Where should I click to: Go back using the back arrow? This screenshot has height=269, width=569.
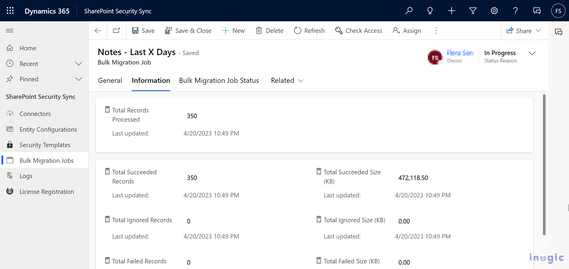(x=98, y=30)
